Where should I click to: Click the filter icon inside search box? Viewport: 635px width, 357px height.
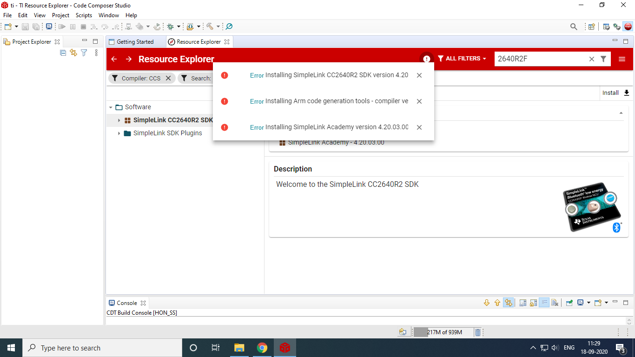point(603,59)
